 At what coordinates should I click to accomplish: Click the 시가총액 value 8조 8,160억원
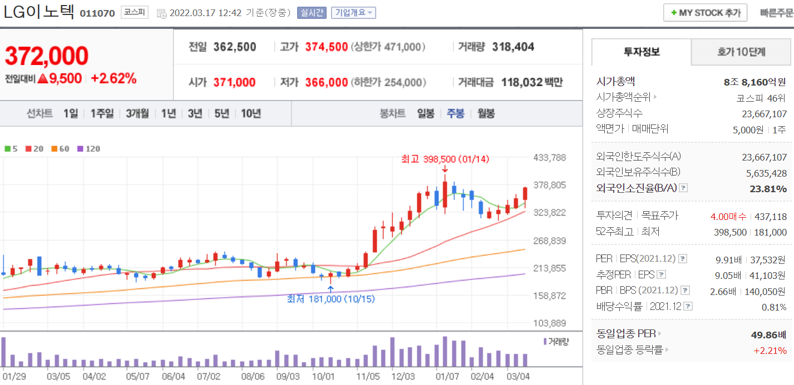point(755,82)
